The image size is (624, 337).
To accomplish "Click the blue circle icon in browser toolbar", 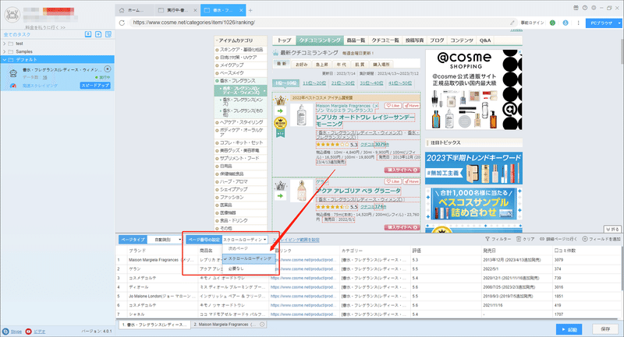I will [x=565, y=23].
